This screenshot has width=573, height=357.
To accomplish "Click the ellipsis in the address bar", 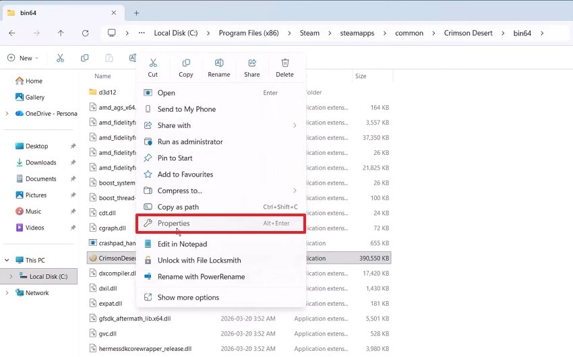I will point(142,33).
